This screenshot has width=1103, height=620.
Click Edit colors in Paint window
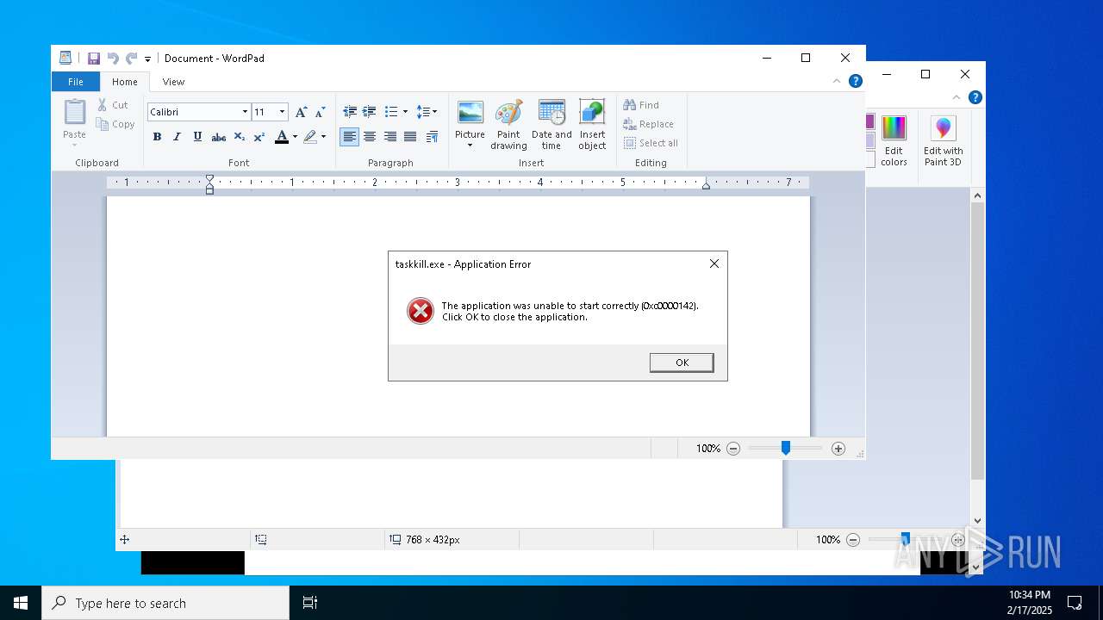894,140
